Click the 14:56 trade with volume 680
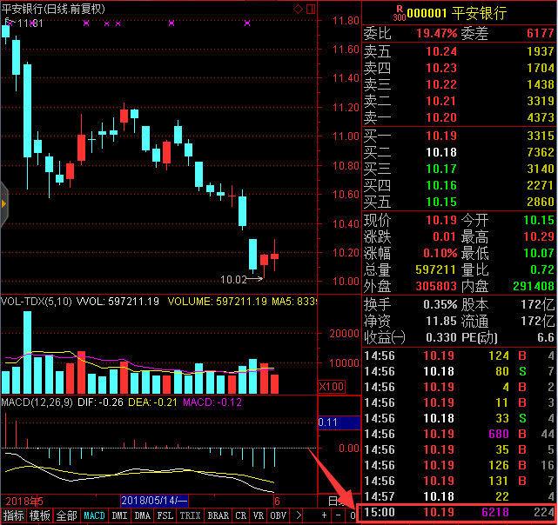The width and height of the screenshot is (558, 525). (x=459, y=434)
